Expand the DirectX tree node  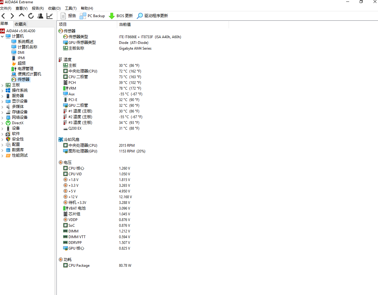pyautogui.click(x=2, y=123)
